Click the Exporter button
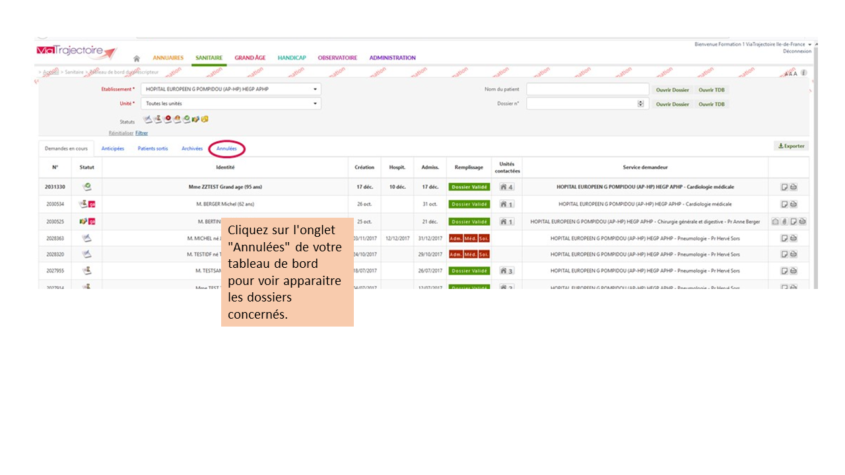 791,146
